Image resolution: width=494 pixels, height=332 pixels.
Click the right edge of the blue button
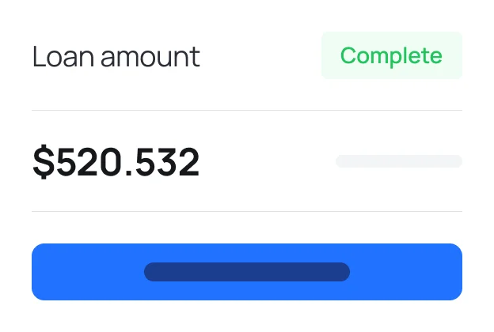coord(454,272)
